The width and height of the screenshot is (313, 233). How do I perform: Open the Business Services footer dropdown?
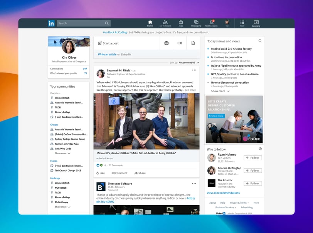[x=225, y=208]
